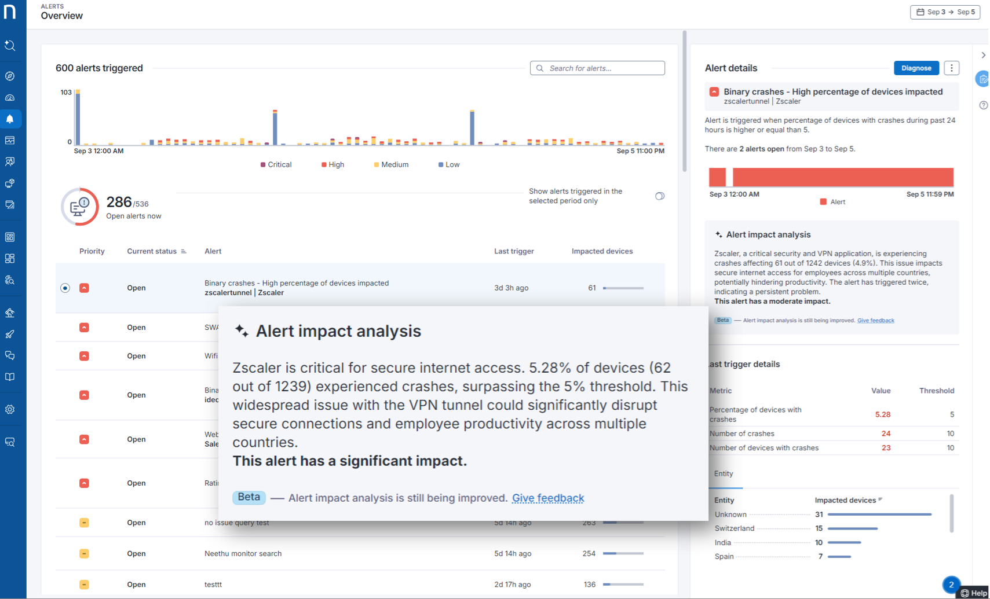
Task: Open the three-dot menu beside Diagnose
Action: pos(951,68)
